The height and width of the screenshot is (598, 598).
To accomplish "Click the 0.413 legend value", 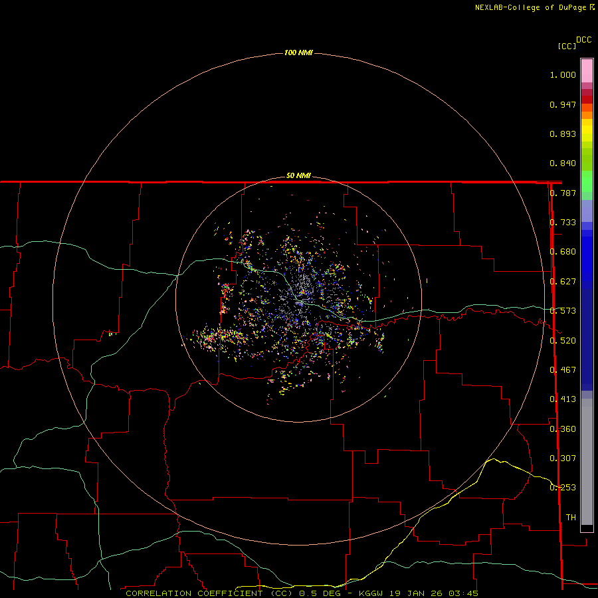I will click(x=563, y=399).
